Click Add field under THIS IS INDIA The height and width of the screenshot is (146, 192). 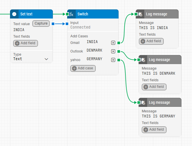point(151,41)
